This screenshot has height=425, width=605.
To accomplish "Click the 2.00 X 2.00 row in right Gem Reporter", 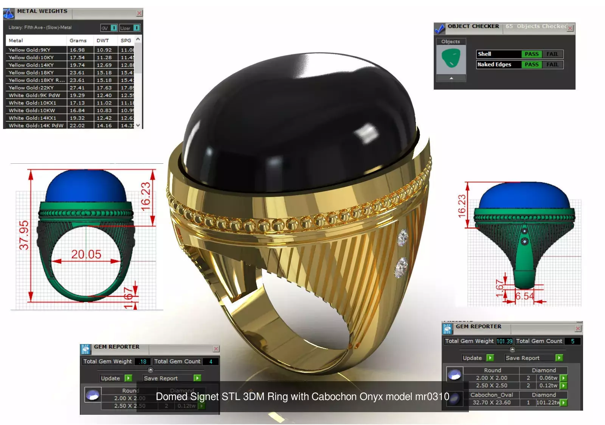I will (x=516, y=378).
